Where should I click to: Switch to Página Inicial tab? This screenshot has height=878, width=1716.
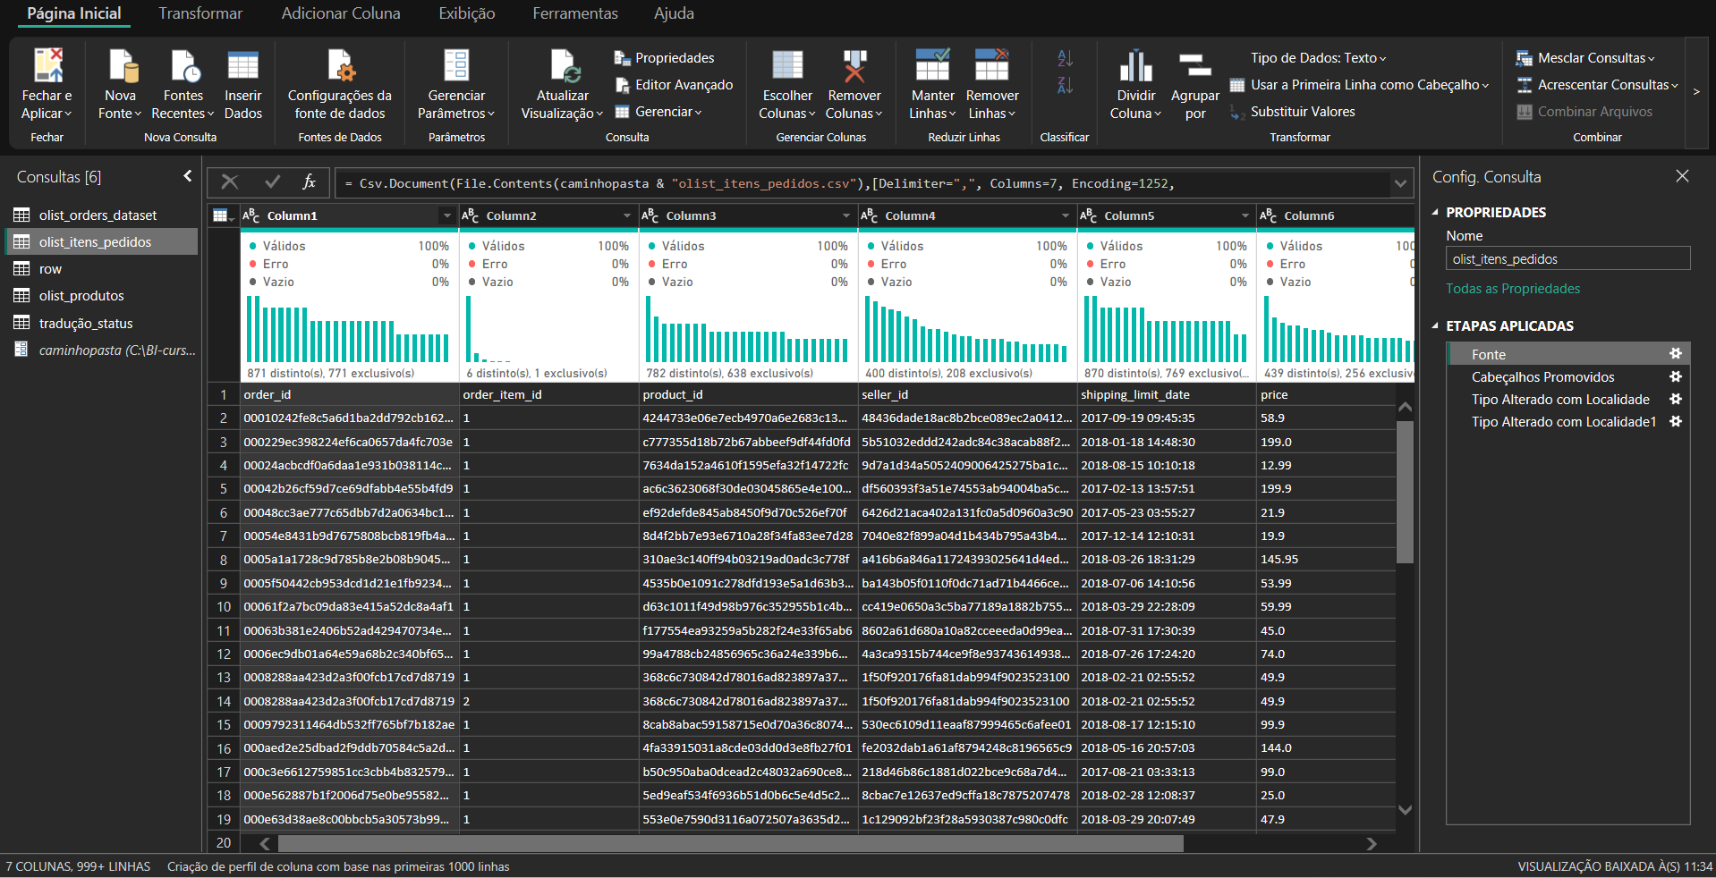pos(74,13)
